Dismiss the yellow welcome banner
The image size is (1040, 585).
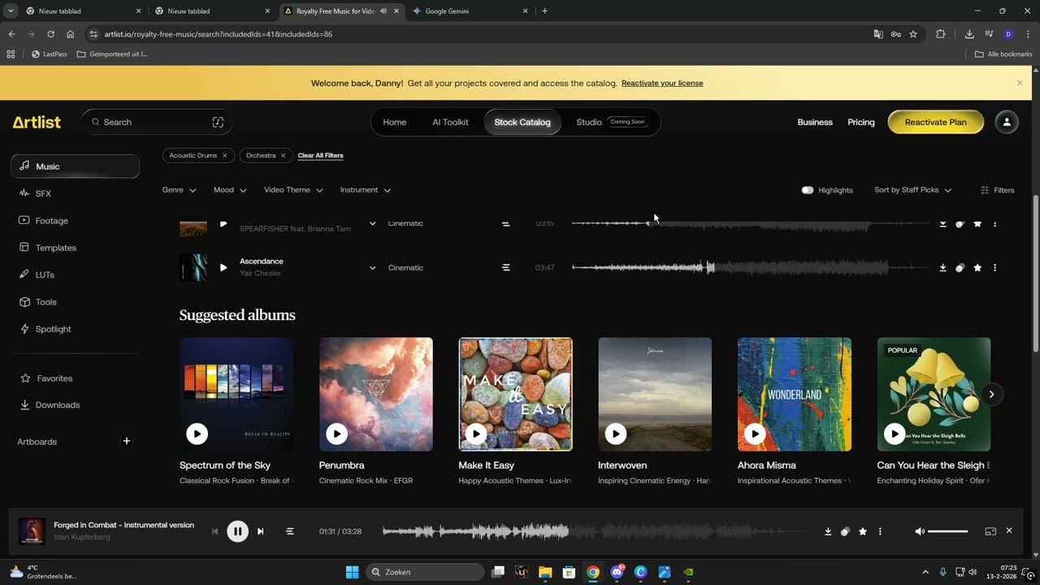1020,83
